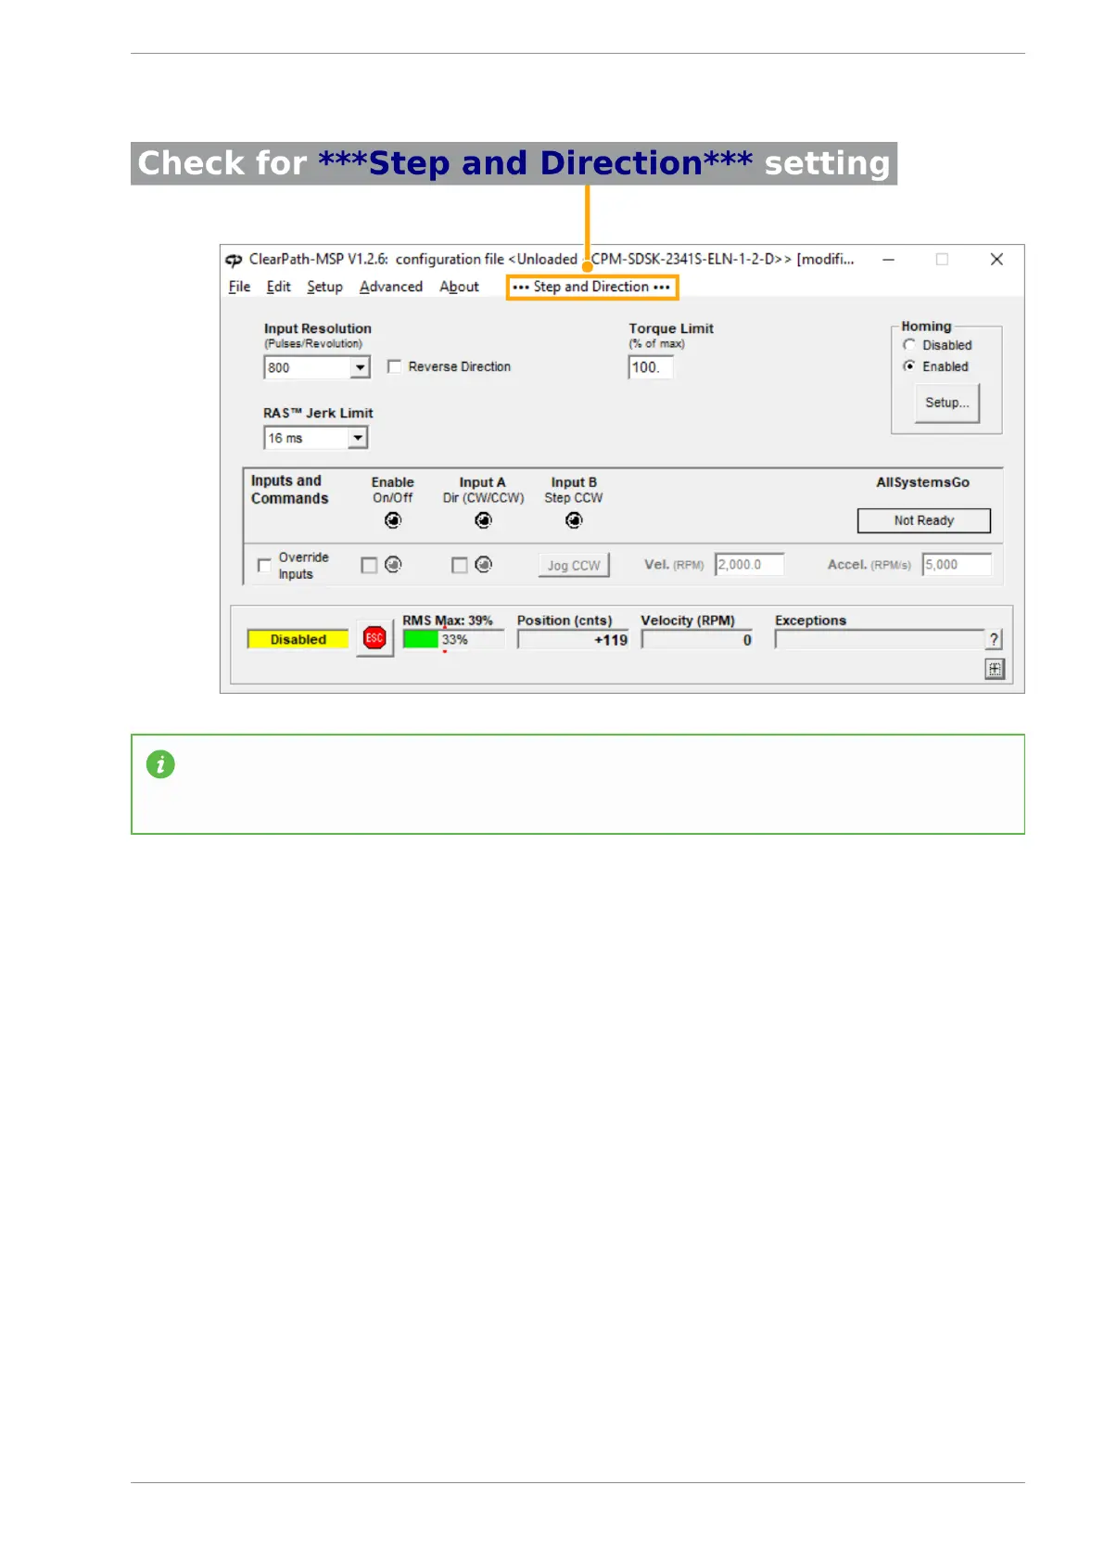Open the RAS Jerk Limit dropdown
The image size is (1104, 1562).
pos(358,438)
